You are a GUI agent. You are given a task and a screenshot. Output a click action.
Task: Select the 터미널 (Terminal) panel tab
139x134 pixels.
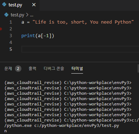(77, 69)
